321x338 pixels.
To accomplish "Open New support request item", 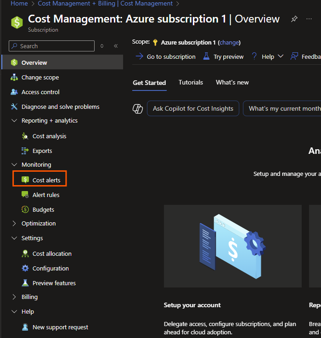I will click(60, 327).
